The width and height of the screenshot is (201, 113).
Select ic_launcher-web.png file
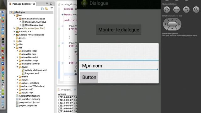28,99
